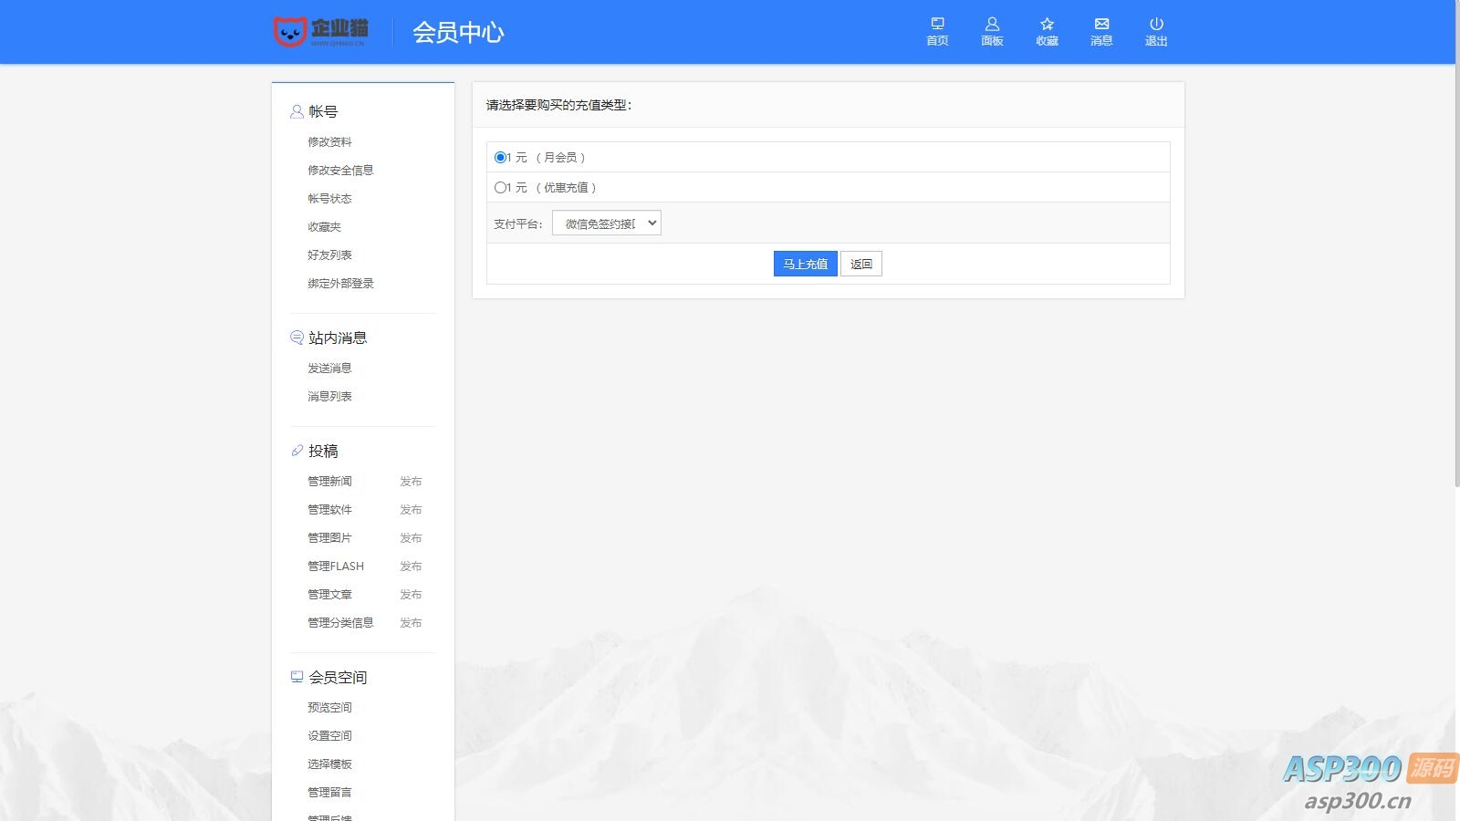Viewport: 1460px width, 821px height.
Task: Select the 1元月会员 recharge option
Action: (x=499, y=156)
